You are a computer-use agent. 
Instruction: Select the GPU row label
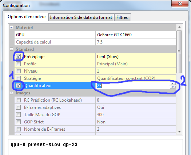[20, 35]
